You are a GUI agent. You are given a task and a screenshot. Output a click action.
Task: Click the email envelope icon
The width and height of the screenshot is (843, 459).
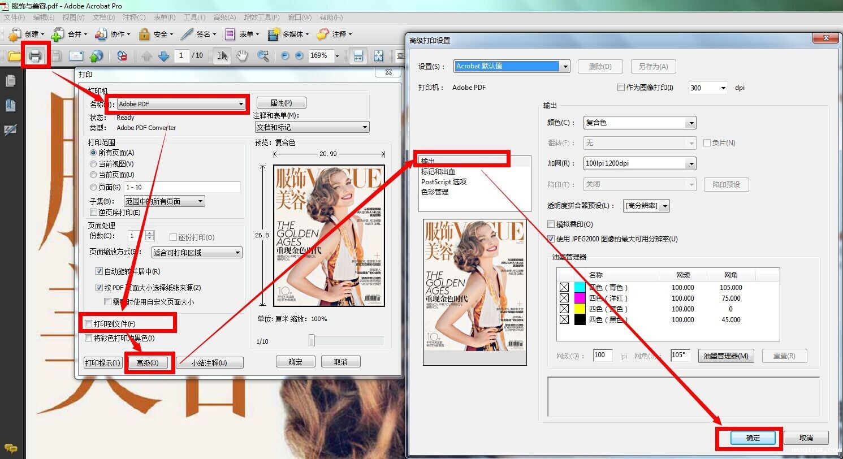coord(76,55)
